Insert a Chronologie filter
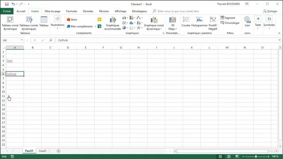Screen dimensions: 283x159 click(x=230, y=23)
